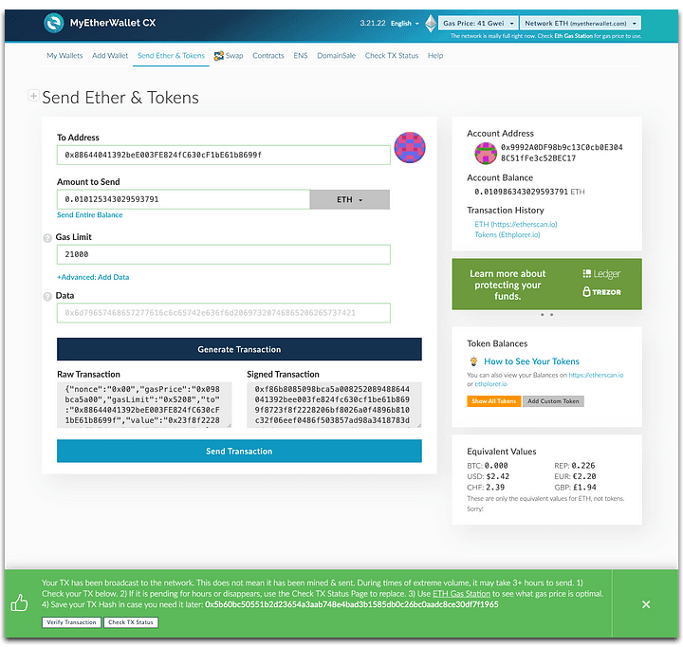Click the Learn more about protecting your funds banner

(x=546, y=284)
